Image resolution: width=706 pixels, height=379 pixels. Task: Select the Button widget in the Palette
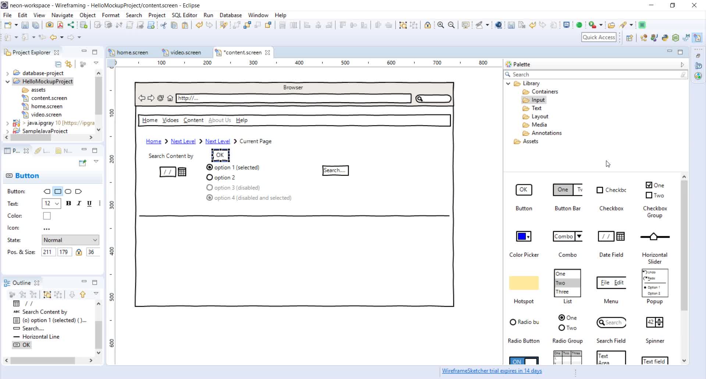(x=524, y=190)
